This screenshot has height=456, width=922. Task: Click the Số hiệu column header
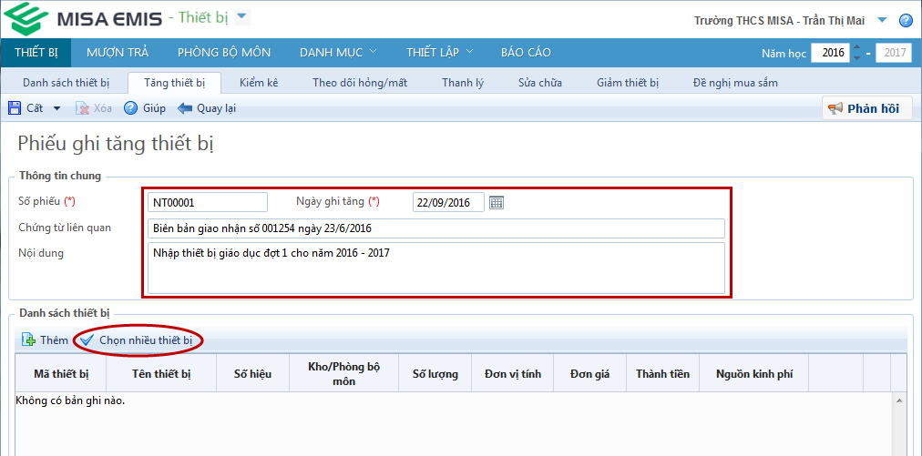(253, 373)
